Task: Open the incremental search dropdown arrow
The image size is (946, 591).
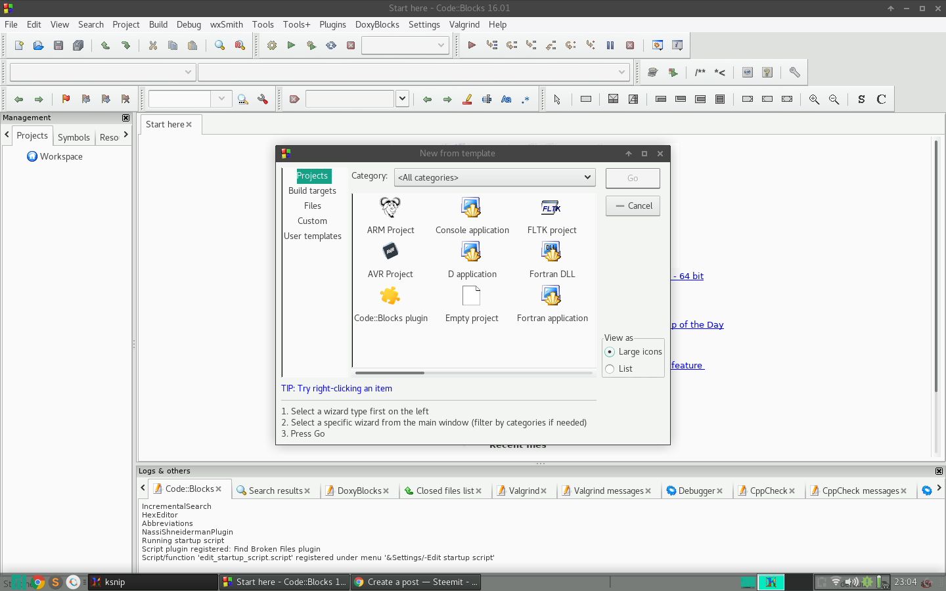Action: tap(402, 98)
